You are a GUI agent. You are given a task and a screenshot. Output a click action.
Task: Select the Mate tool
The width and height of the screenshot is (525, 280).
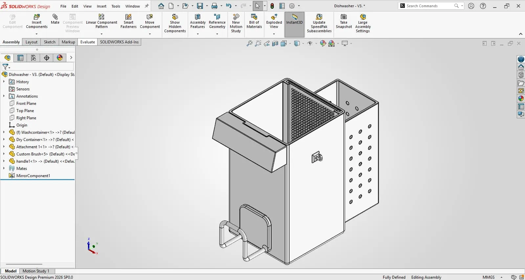coord(55,19)
